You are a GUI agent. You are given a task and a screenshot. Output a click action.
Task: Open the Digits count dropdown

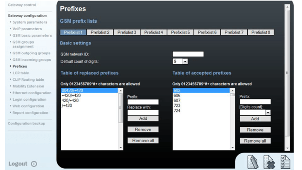(268, 112)
